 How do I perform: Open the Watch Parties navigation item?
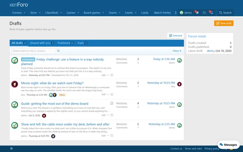click(x=162, y=13)
